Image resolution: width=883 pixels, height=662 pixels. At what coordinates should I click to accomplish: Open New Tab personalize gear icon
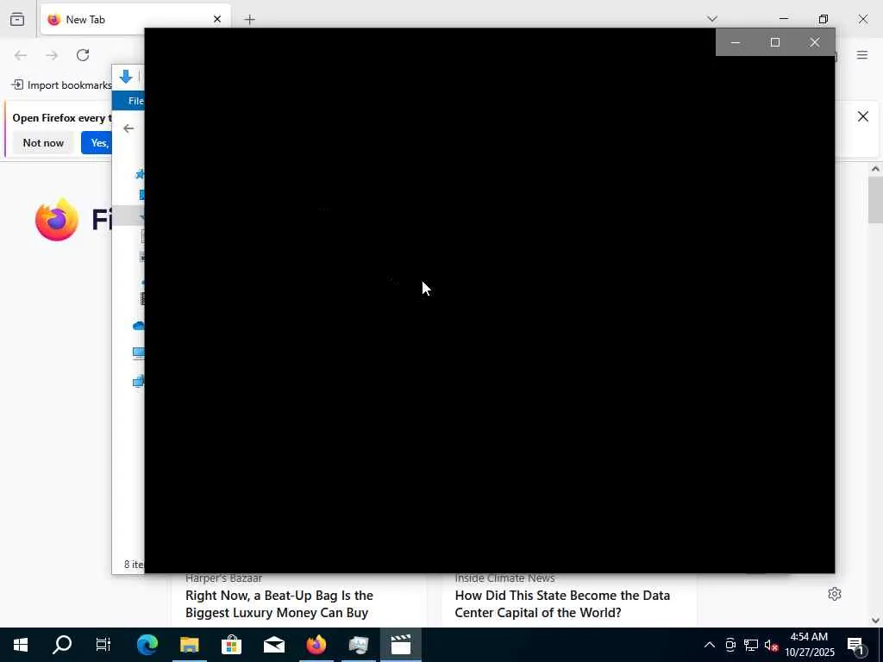[x=835, y=594]
